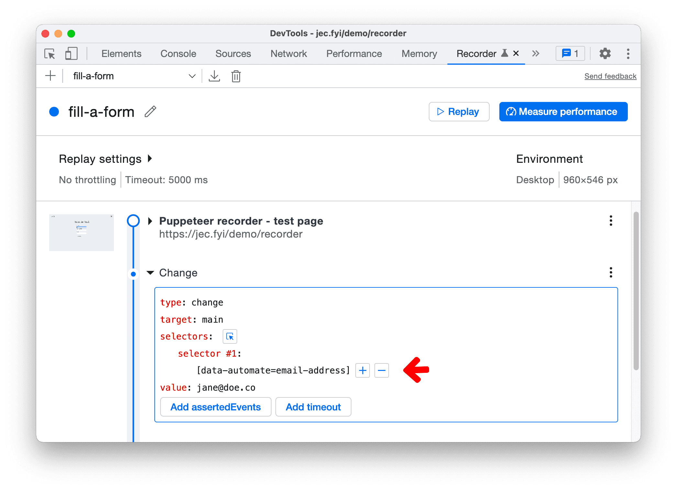
Task: Click the three-dot menu on Change step
Action: [x=611, y=272]
